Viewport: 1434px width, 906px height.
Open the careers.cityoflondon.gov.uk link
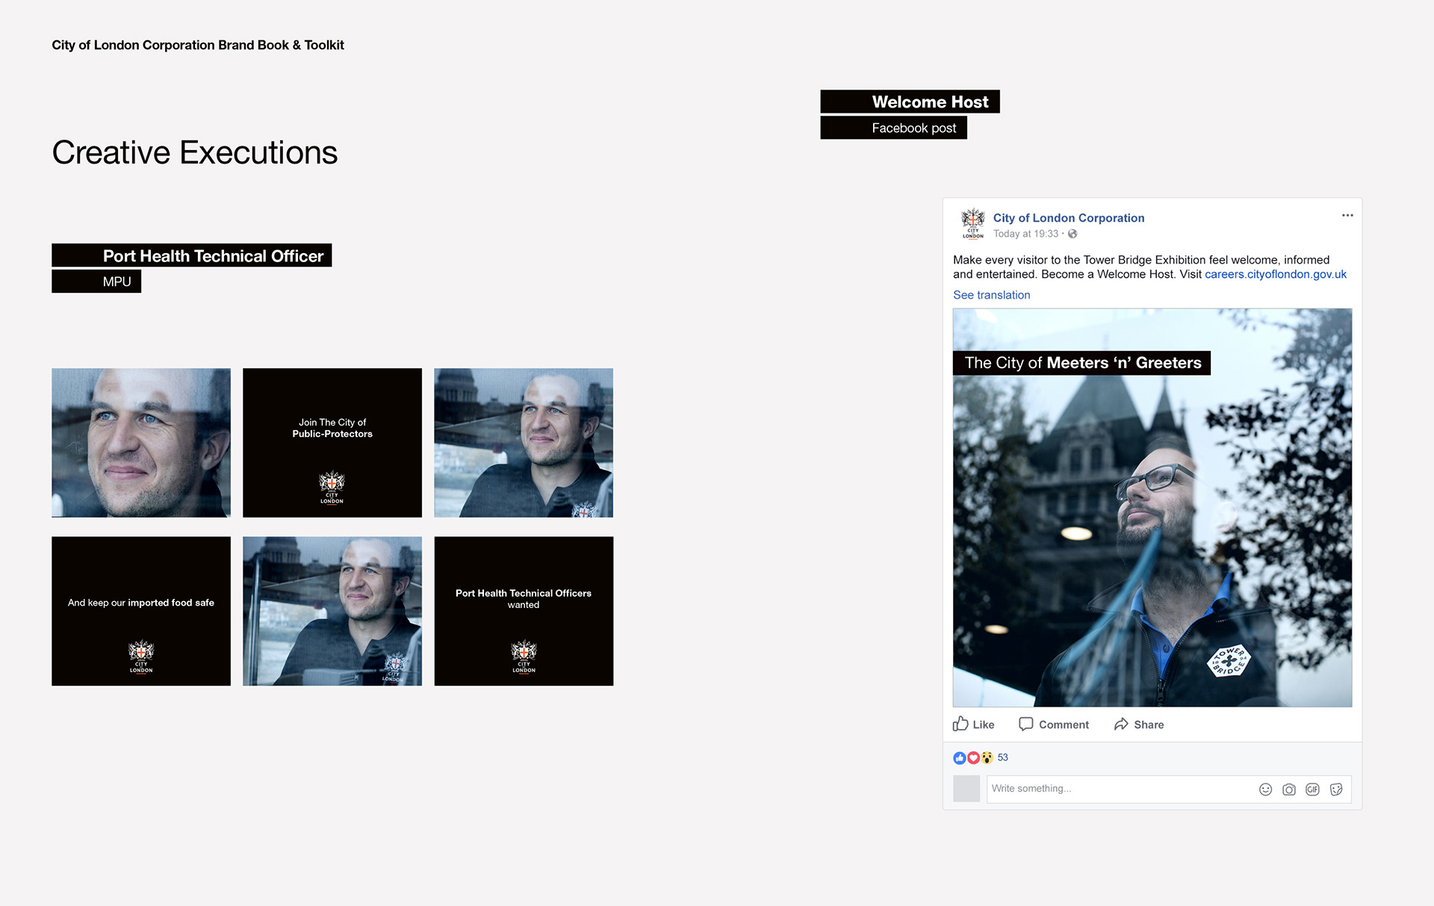click(x=1276, y=274)
